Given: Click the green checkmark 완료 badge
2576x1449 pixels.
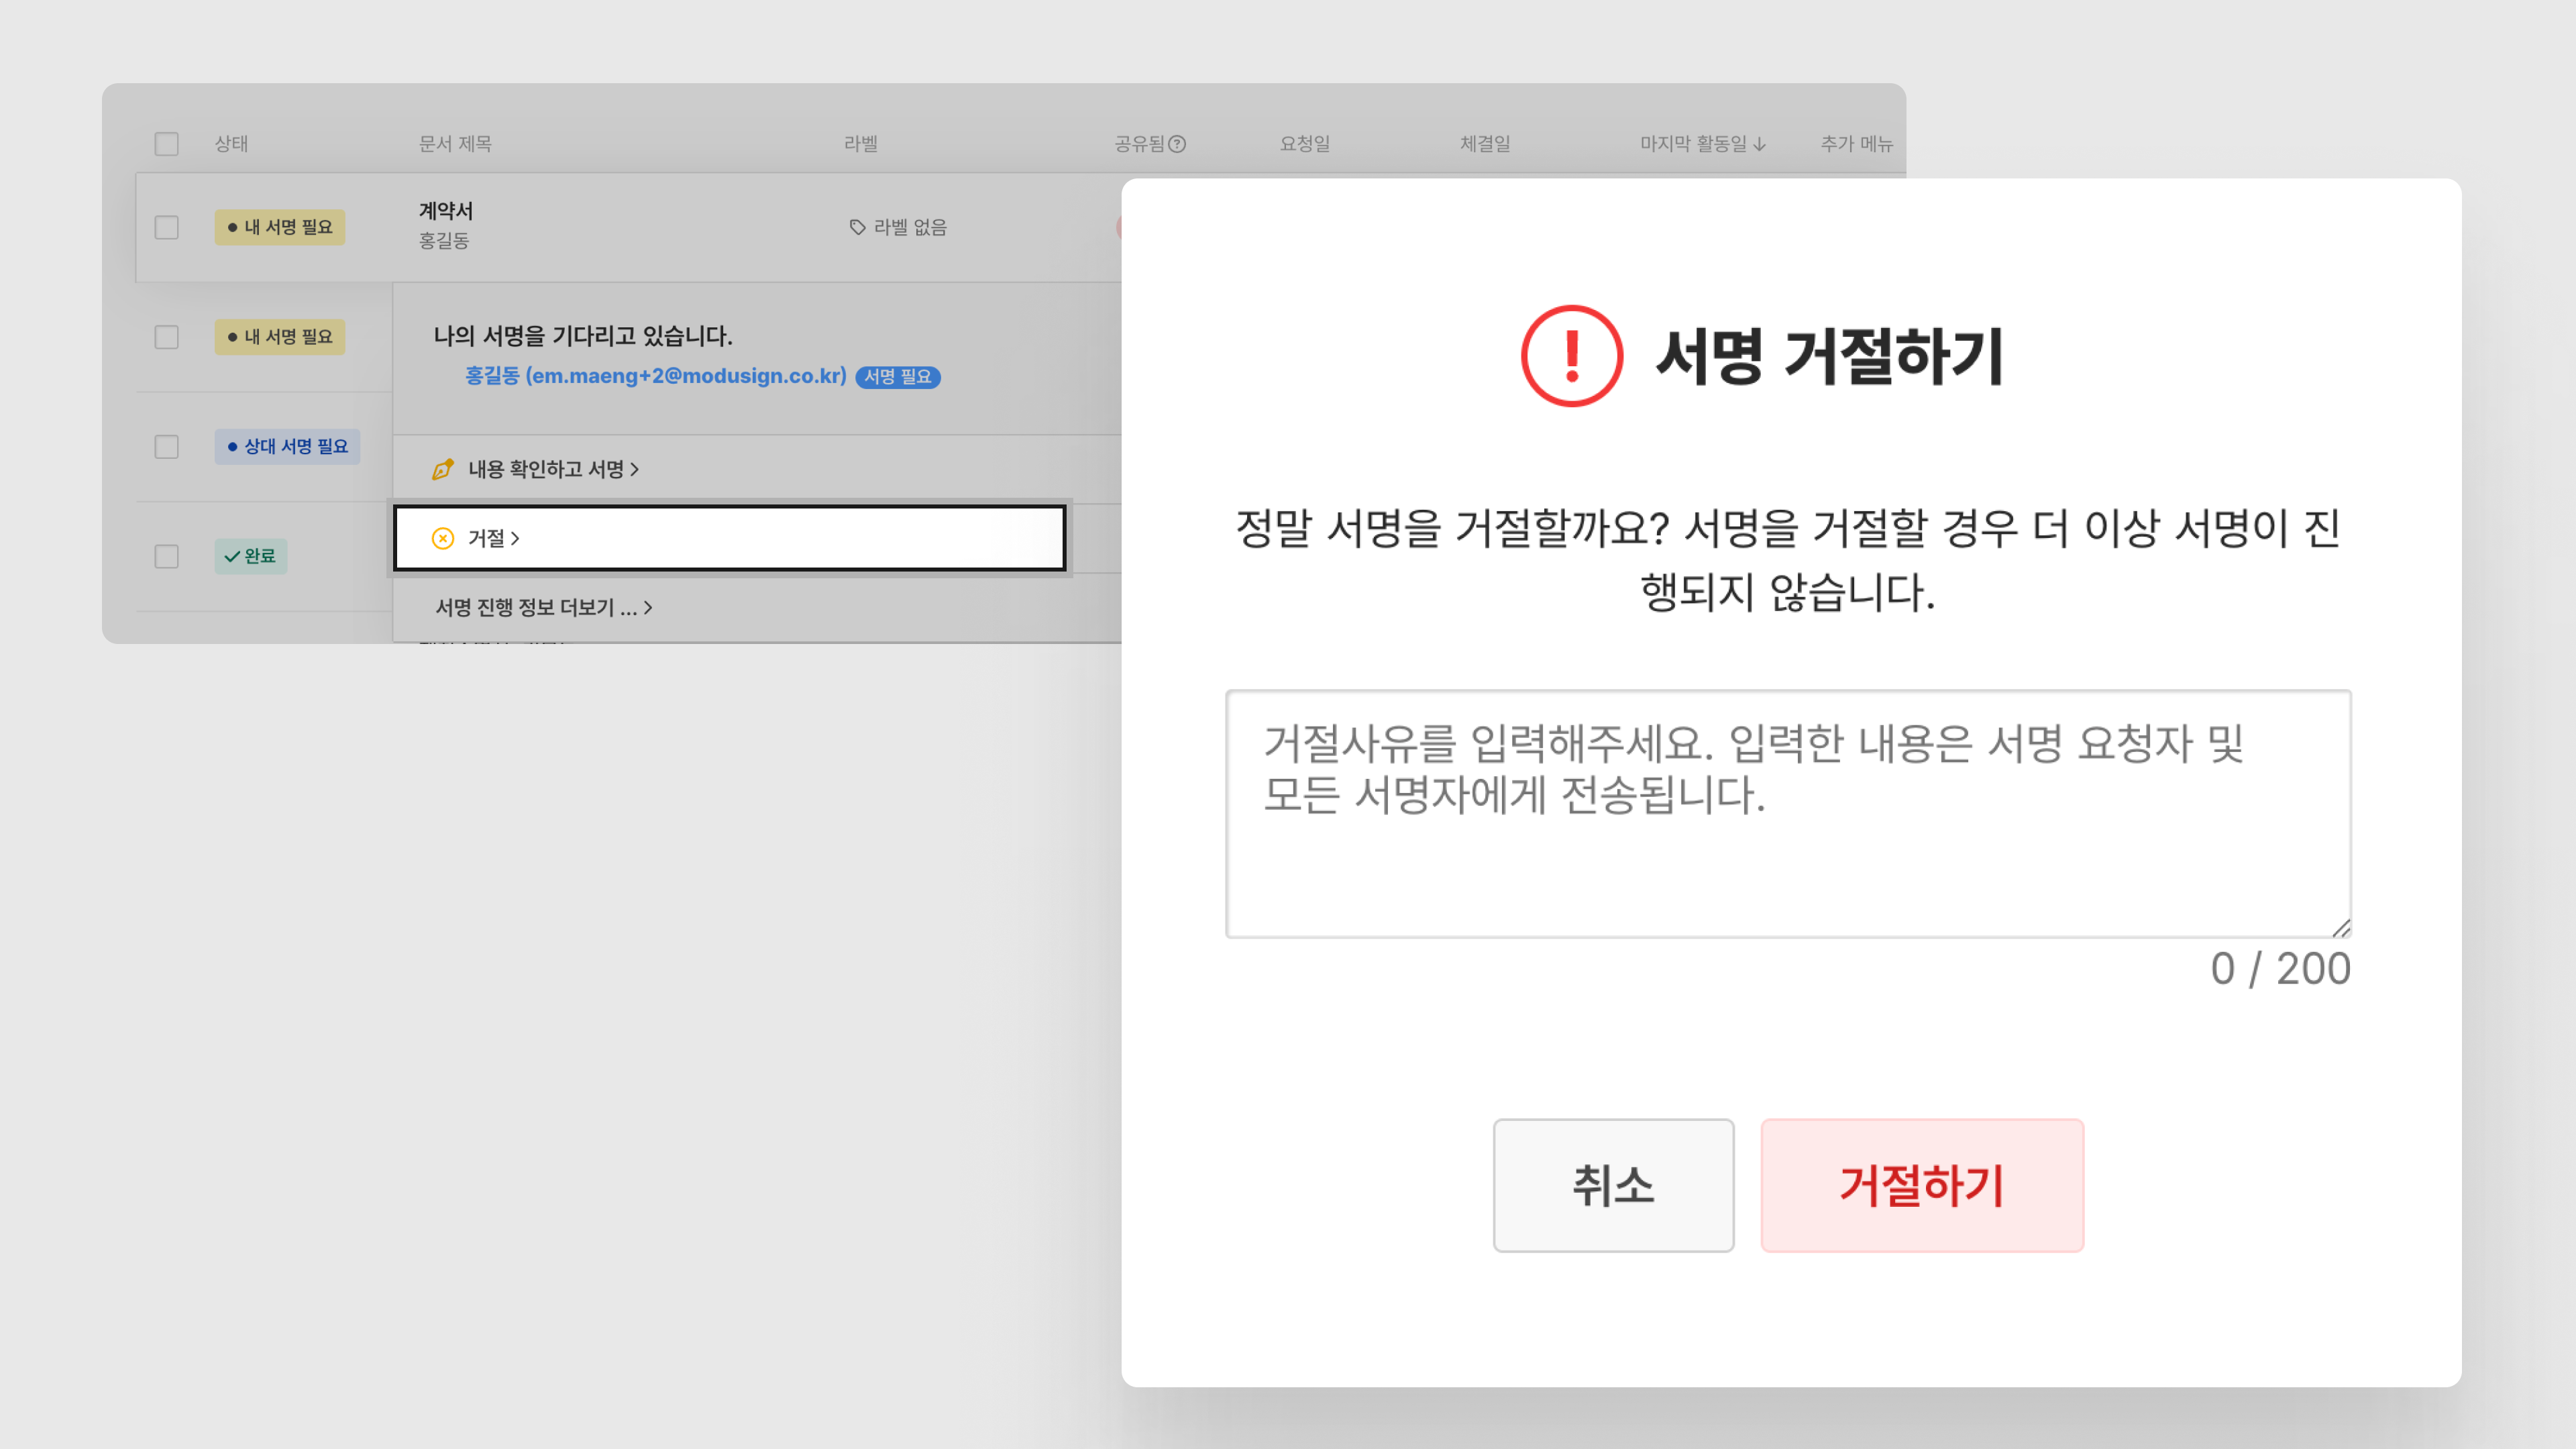Looking at the screenshot, I should [x=251, y=556].
